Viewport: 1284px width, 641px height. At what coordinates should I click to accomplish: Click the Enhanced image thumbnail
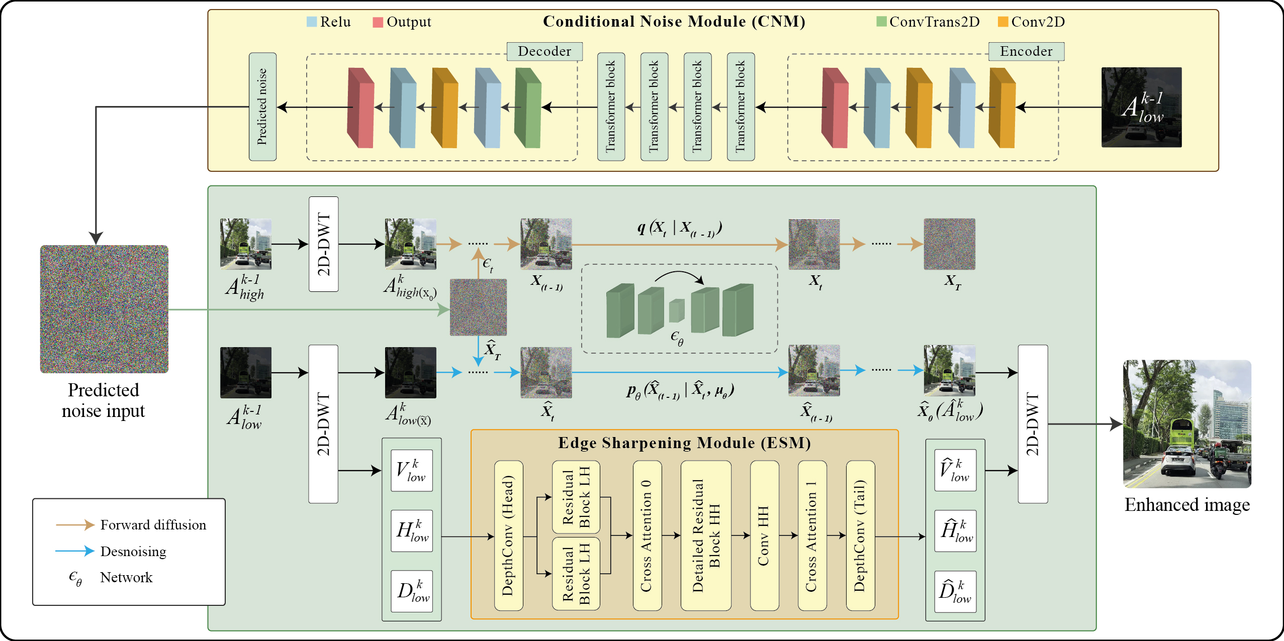pyautogui.click(x=1186, y=423)
